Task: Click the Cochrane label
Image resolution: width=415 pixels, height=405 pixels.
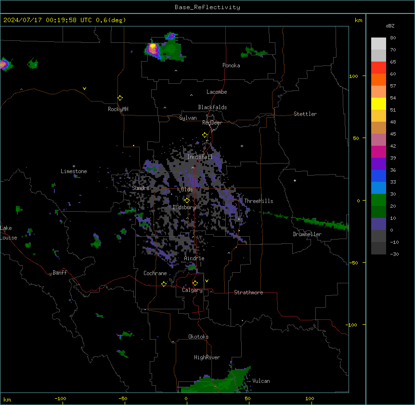Action: click(155, 273)
